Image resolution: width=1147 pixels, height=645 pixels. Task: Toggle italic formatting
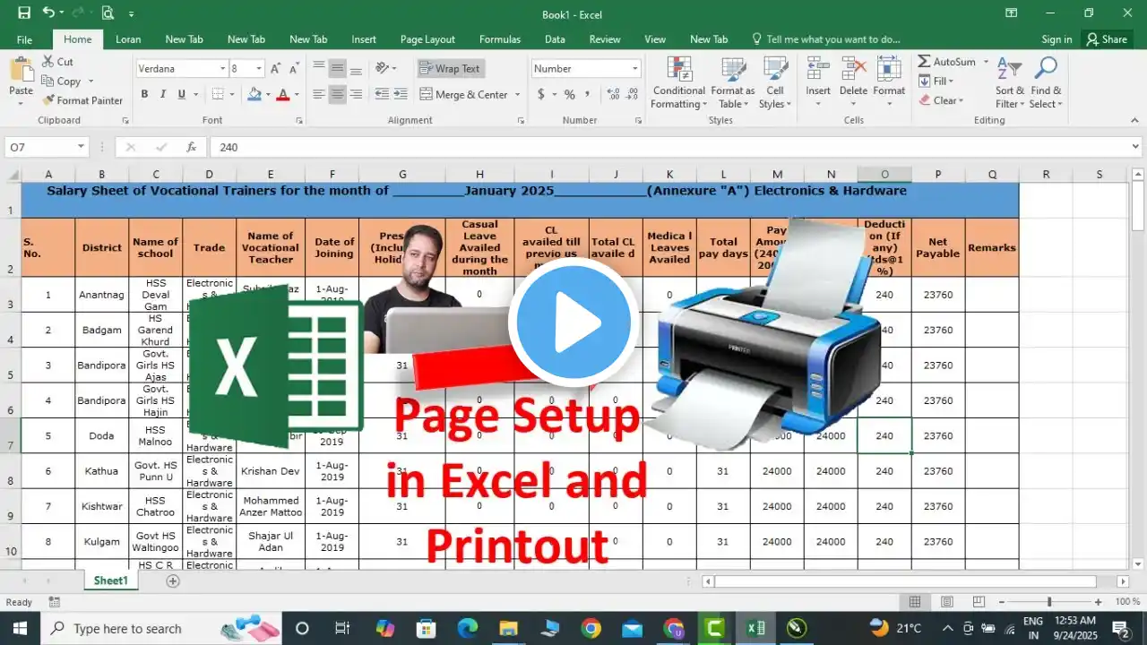[x=163, y=94]
